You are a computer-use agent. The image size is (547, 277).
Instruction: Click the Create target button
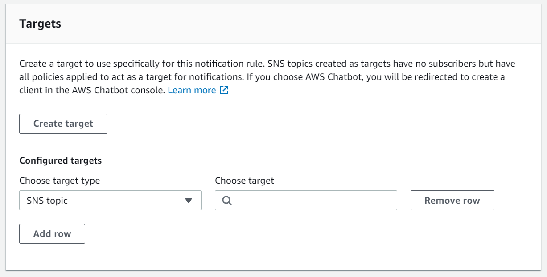(63, 124)
